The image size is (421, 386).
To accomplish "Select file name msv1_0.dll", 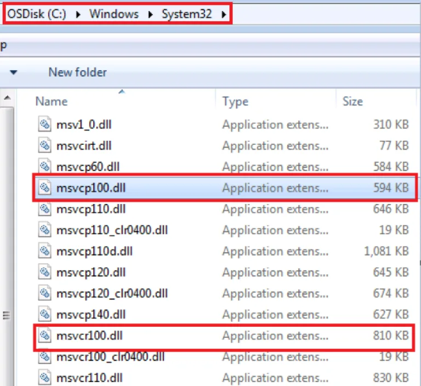I will [x=84, y=125].
